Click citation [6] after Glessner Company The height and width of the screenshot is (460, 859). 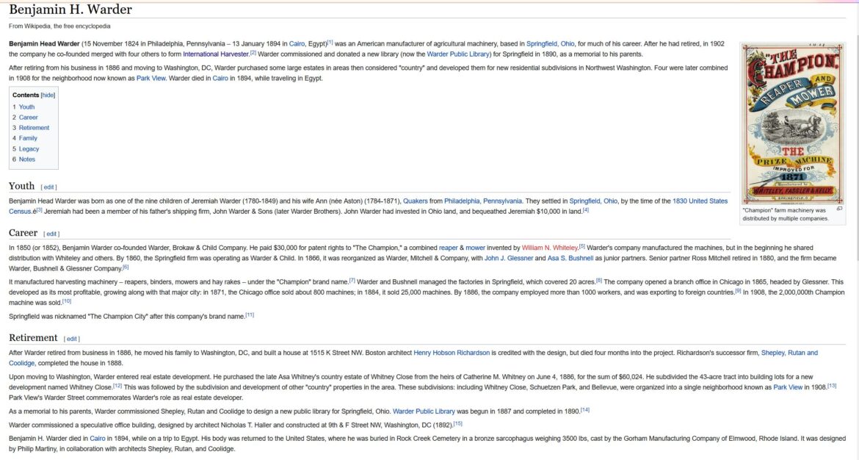[x=126, y=267]
